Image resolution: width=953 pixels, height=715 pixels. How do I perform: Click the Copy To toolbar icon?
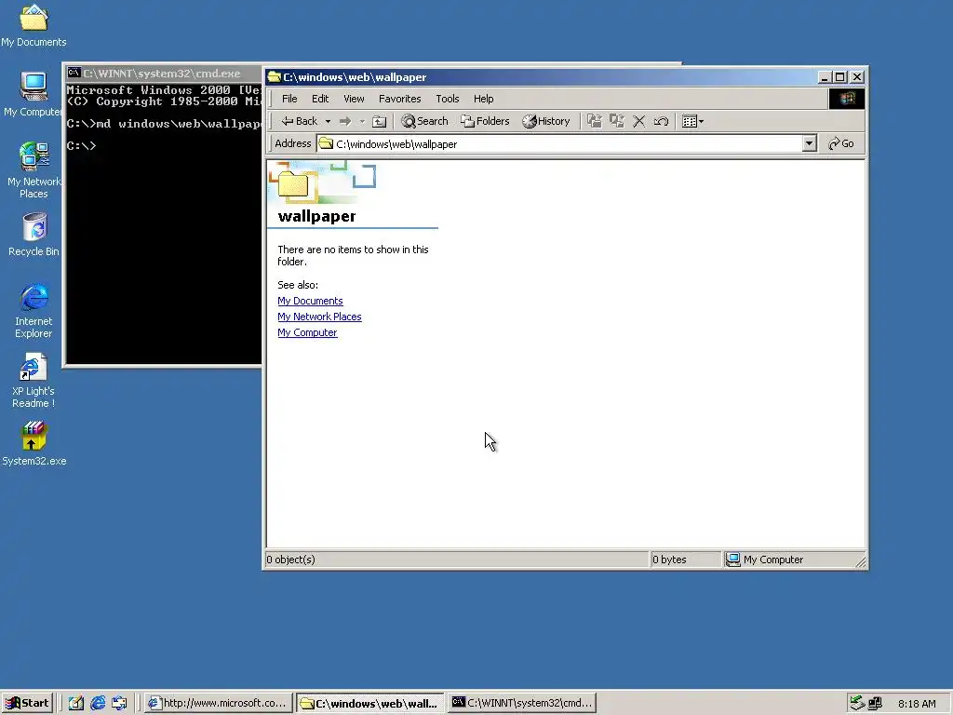click(617, 121)
